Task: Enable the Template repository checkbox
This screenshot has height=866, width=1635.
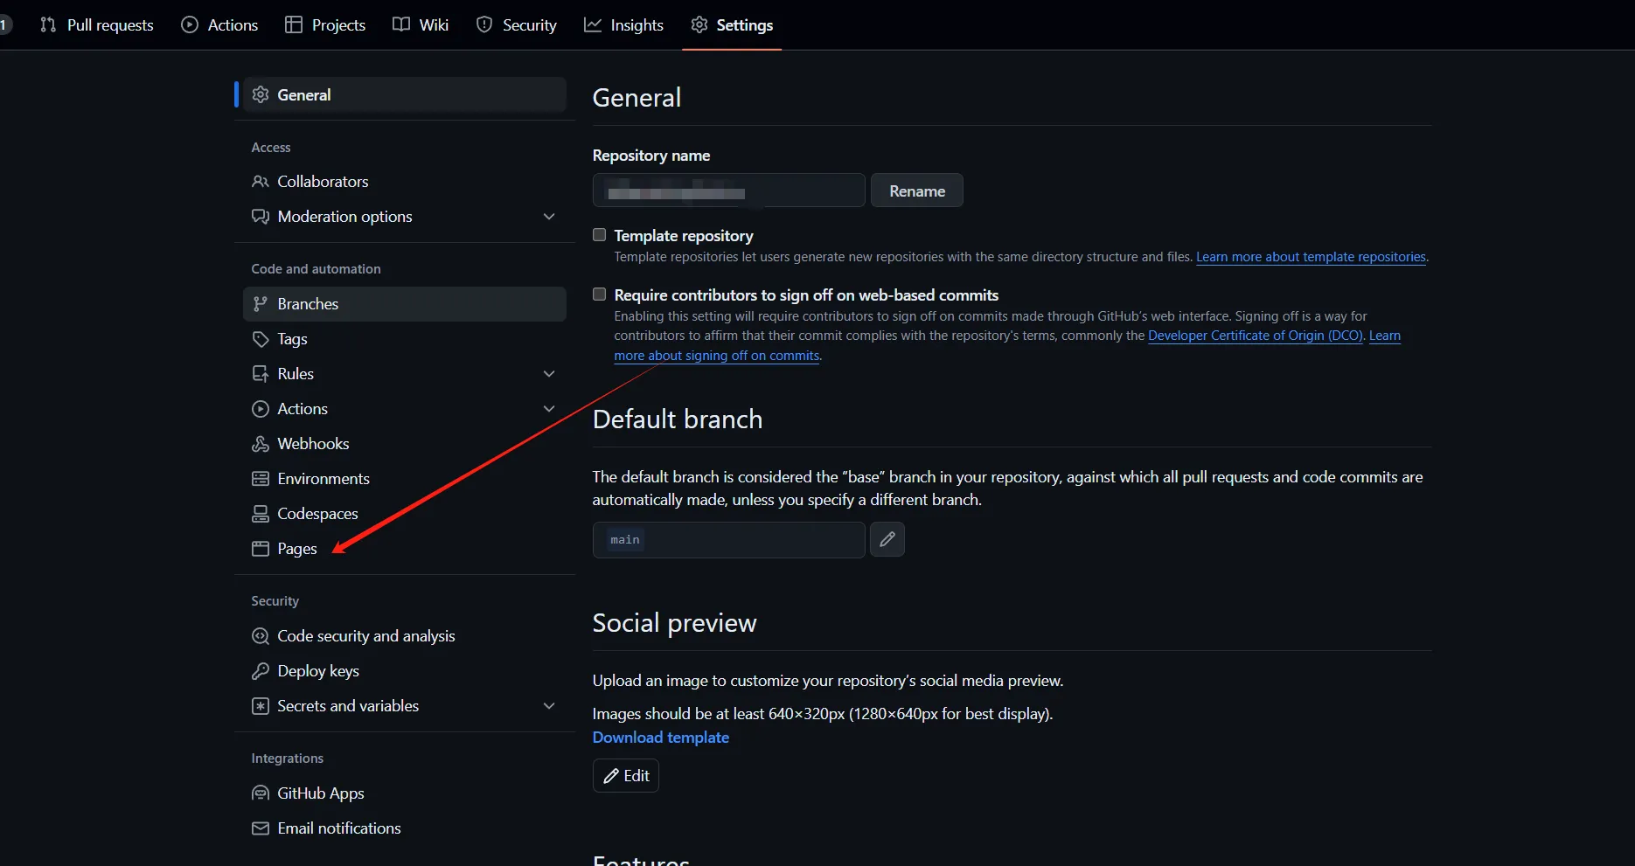Action: tap(600, 235)
